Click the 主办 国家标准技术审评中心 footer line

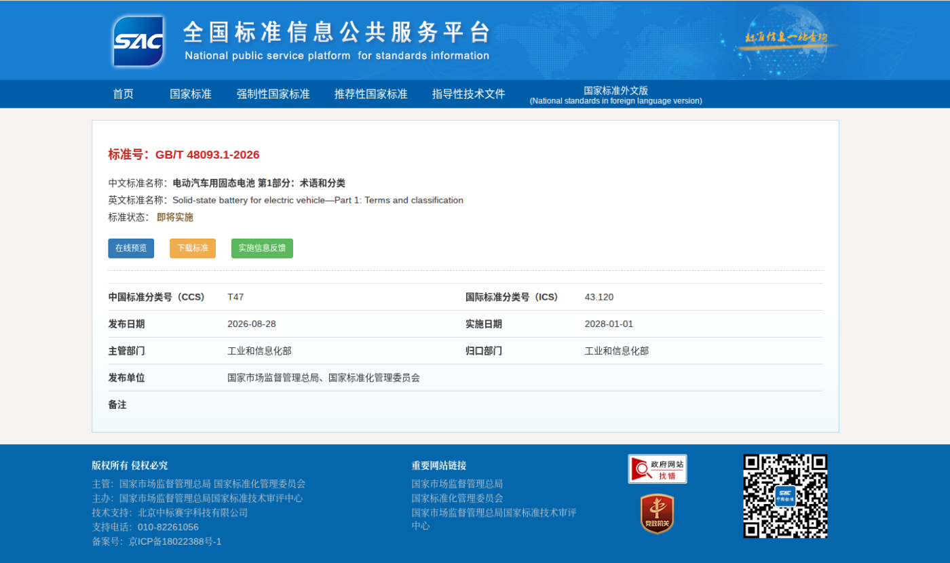click(x=197, y=498)
